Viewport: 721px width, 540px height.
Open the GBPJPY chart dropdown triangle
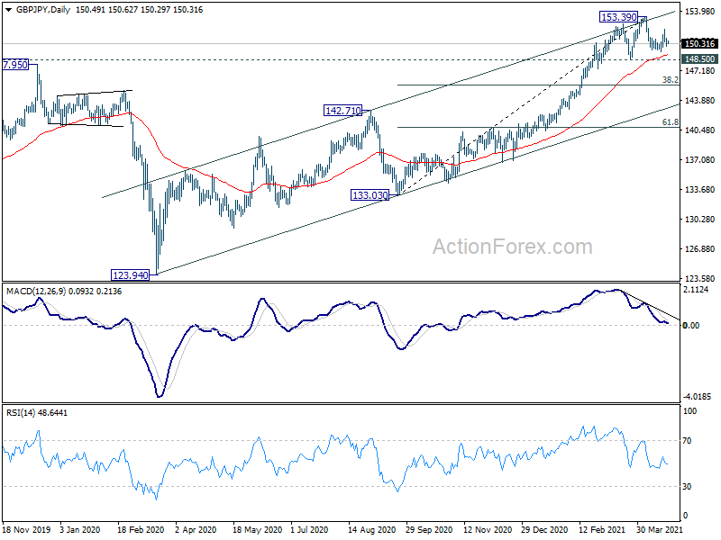9,10
